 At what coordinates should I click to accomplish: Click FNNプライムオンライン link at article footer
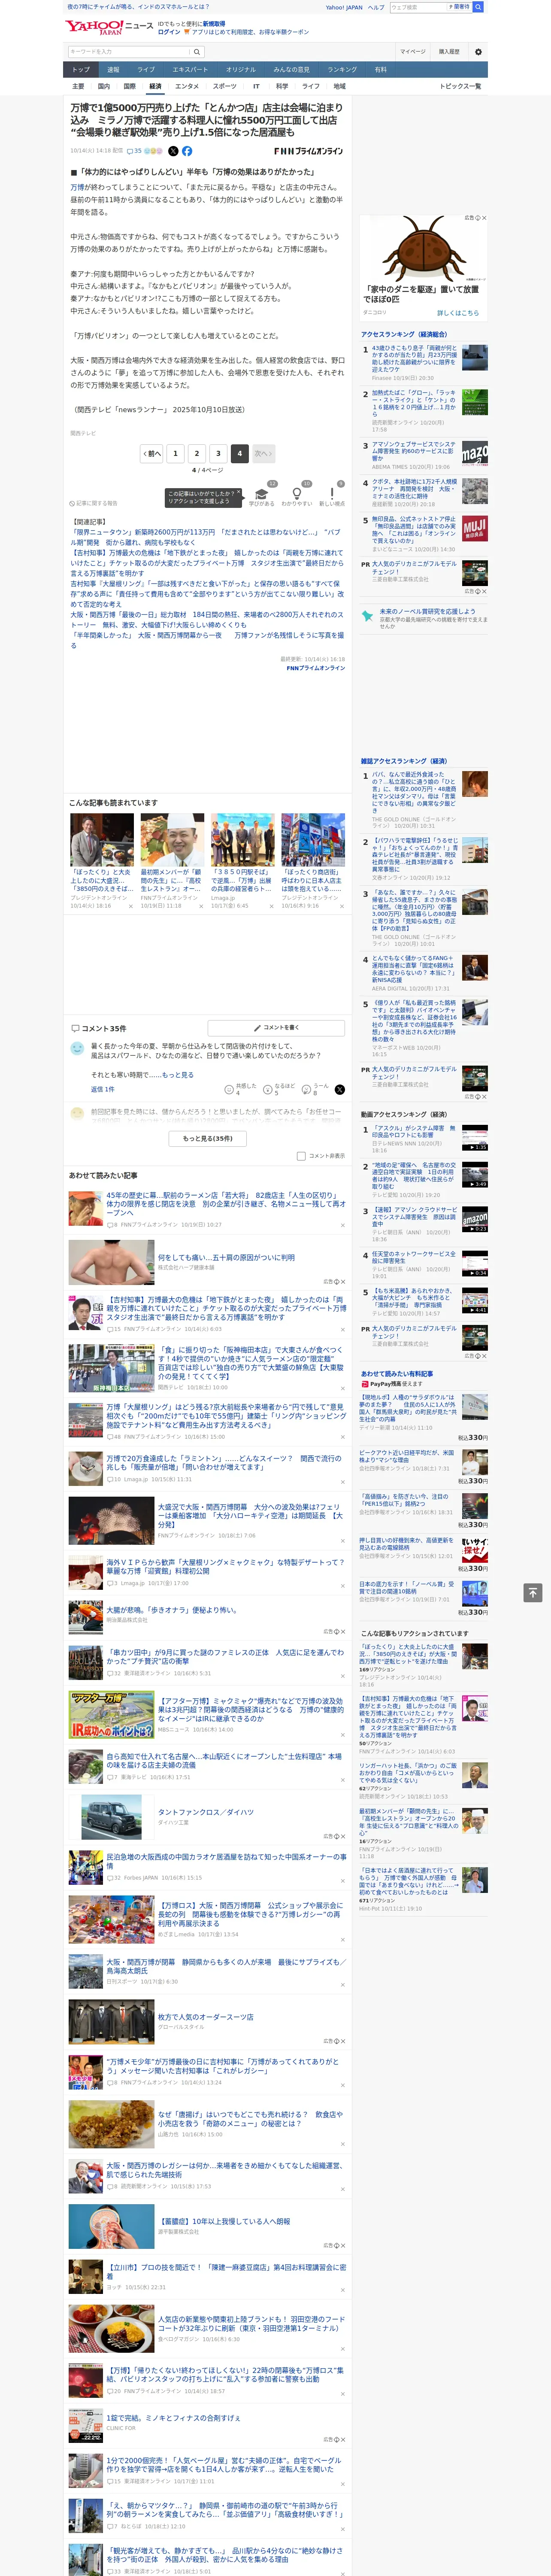tap(315, 667)
